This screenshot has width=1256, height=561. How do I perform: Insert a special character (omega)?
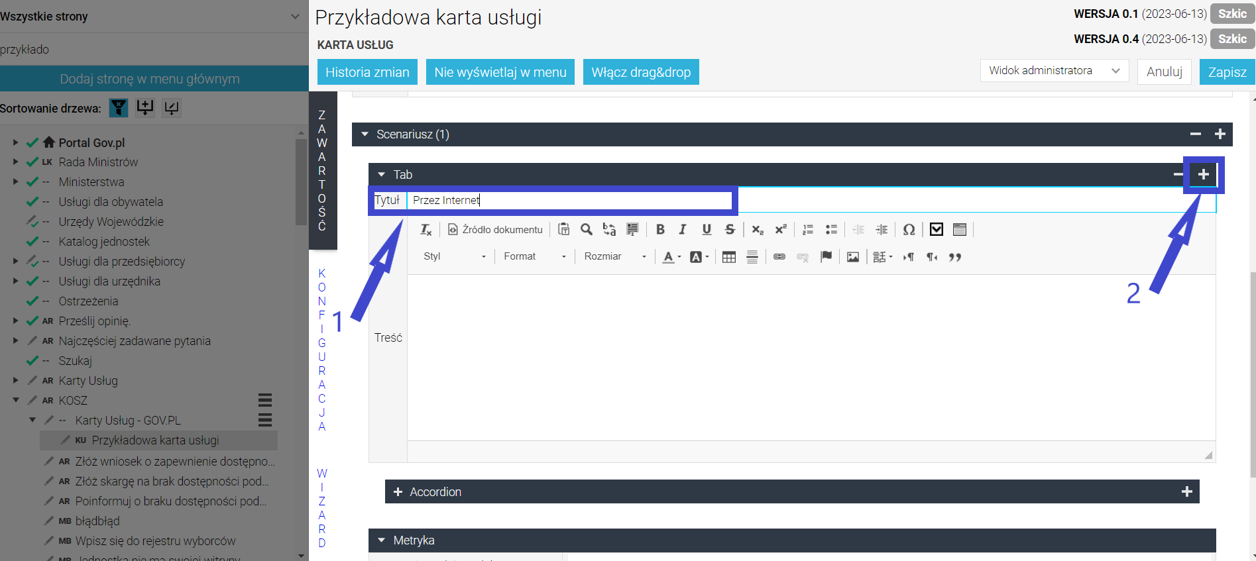point(909,229)
